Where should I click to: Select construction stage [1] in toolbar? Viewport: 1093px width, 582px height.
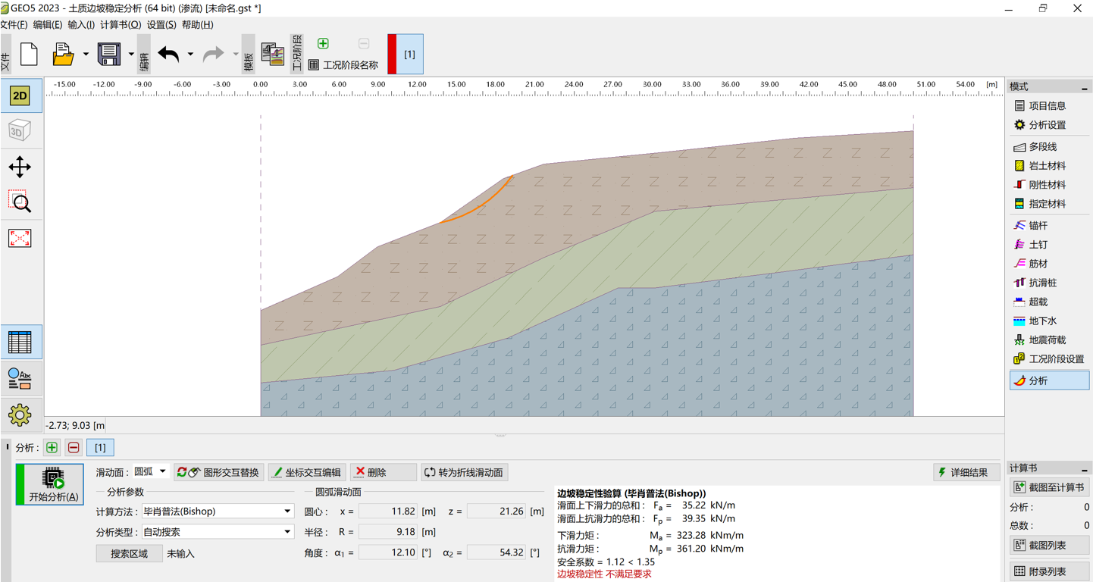(x=406, y=54)
